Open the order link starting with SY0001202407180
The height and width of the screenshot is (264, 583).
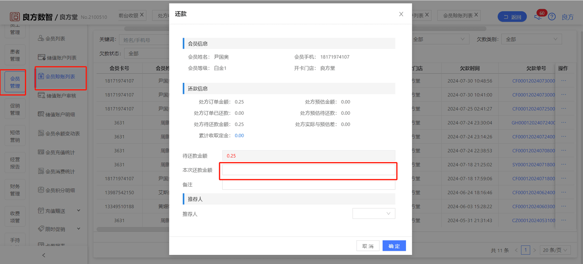coord(533,165)
